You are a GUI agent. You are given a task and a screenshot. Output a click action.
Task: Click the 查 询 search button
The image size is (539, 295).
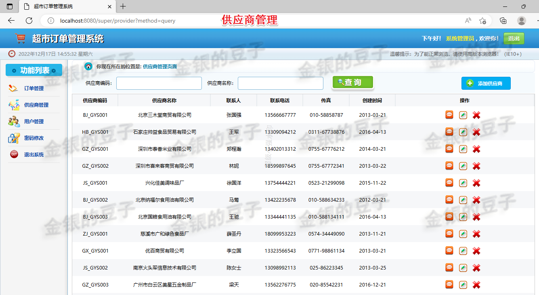(x=352, y=81)
